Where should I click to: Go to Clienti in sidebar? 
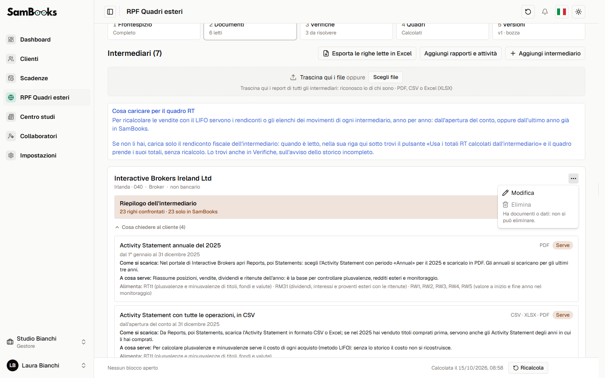click(x=47, y=59)
